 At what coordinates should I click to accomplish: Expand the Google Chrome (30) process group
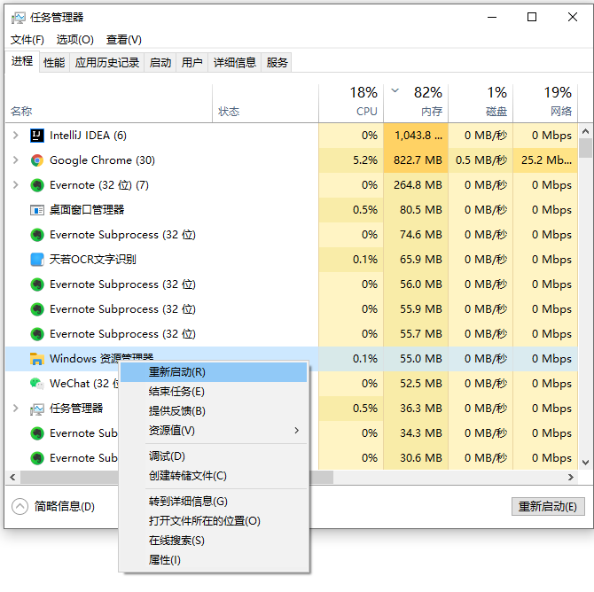(16, 160)
